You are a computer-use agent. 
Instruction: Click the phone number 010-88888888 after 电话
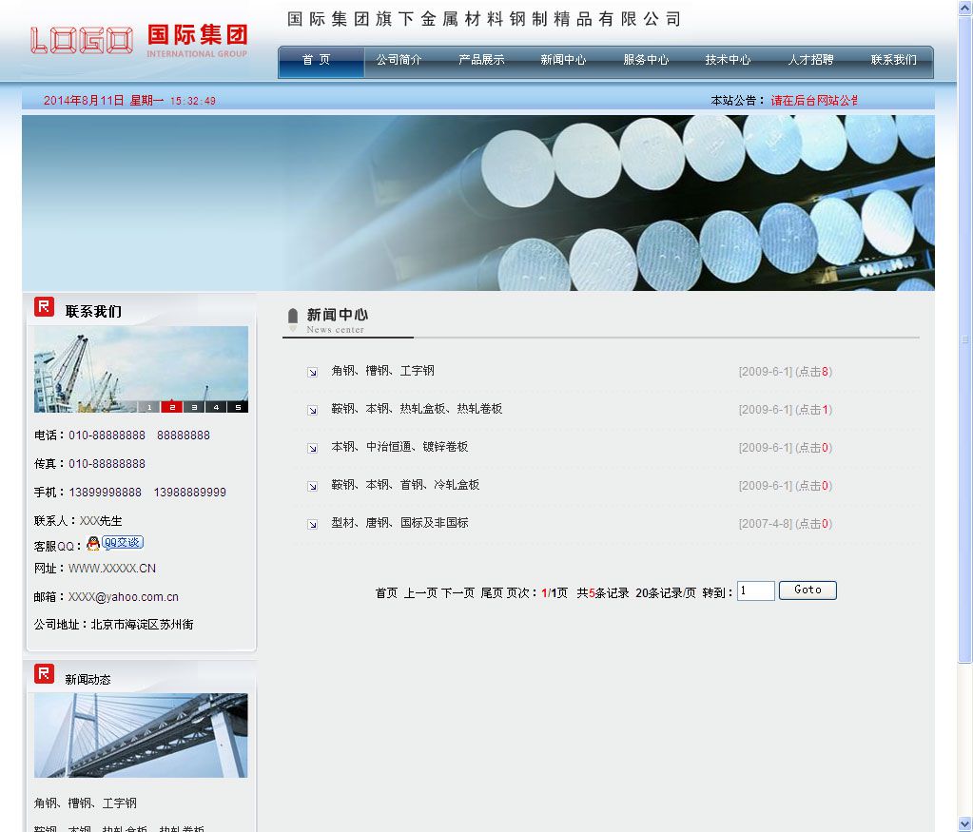pos(107,435)
